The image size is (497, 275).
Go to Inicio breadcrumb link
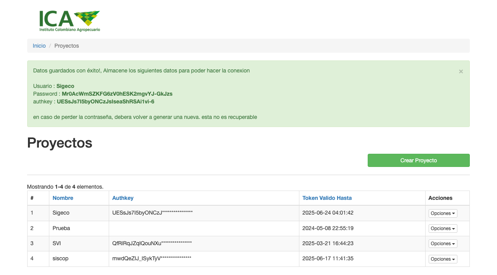coord(39,46)
